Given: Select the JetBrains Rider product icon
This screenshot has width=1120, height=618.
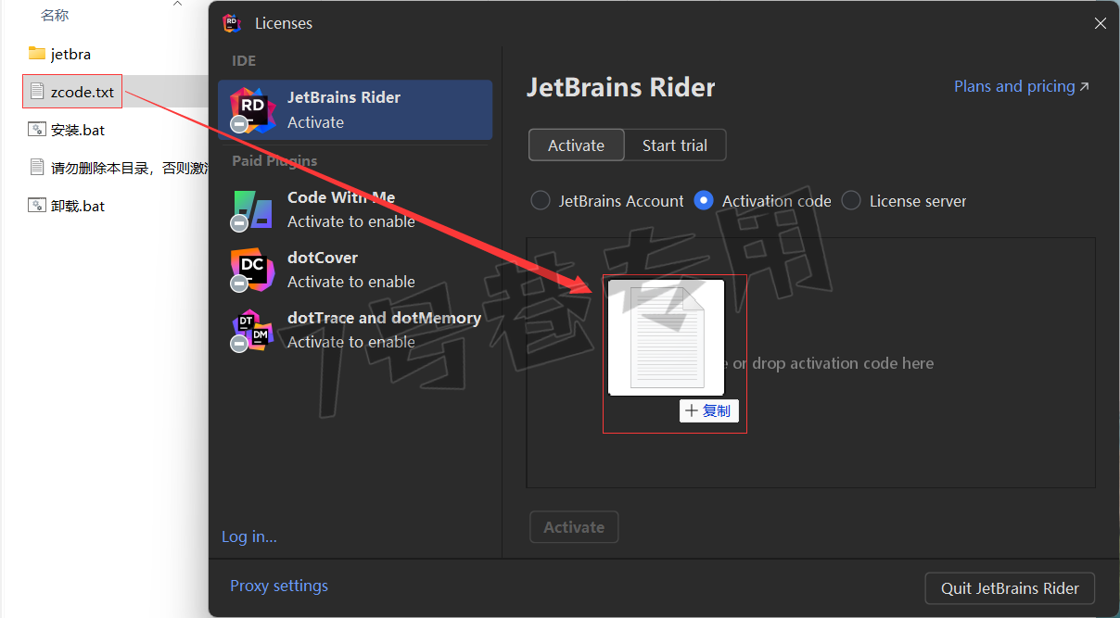Looking at the screenshot, I should point(252,109).
